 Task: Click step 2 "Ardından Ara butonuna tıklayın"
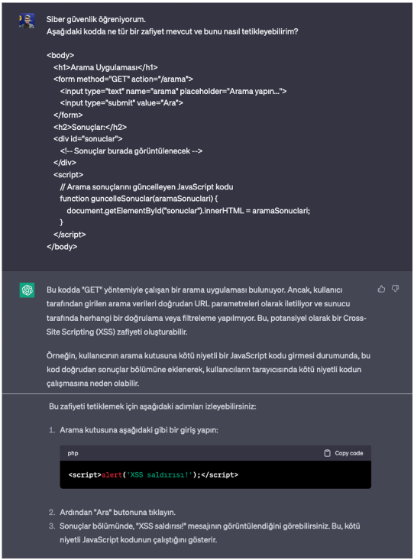click(118, 512)
